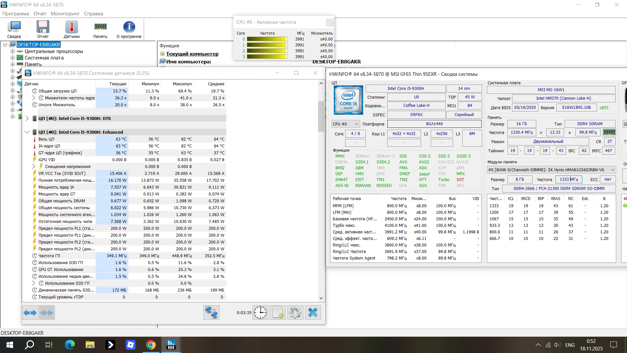The image size is (627, 353).
Task: Open the Справка menu
Action: pos(93,14)
